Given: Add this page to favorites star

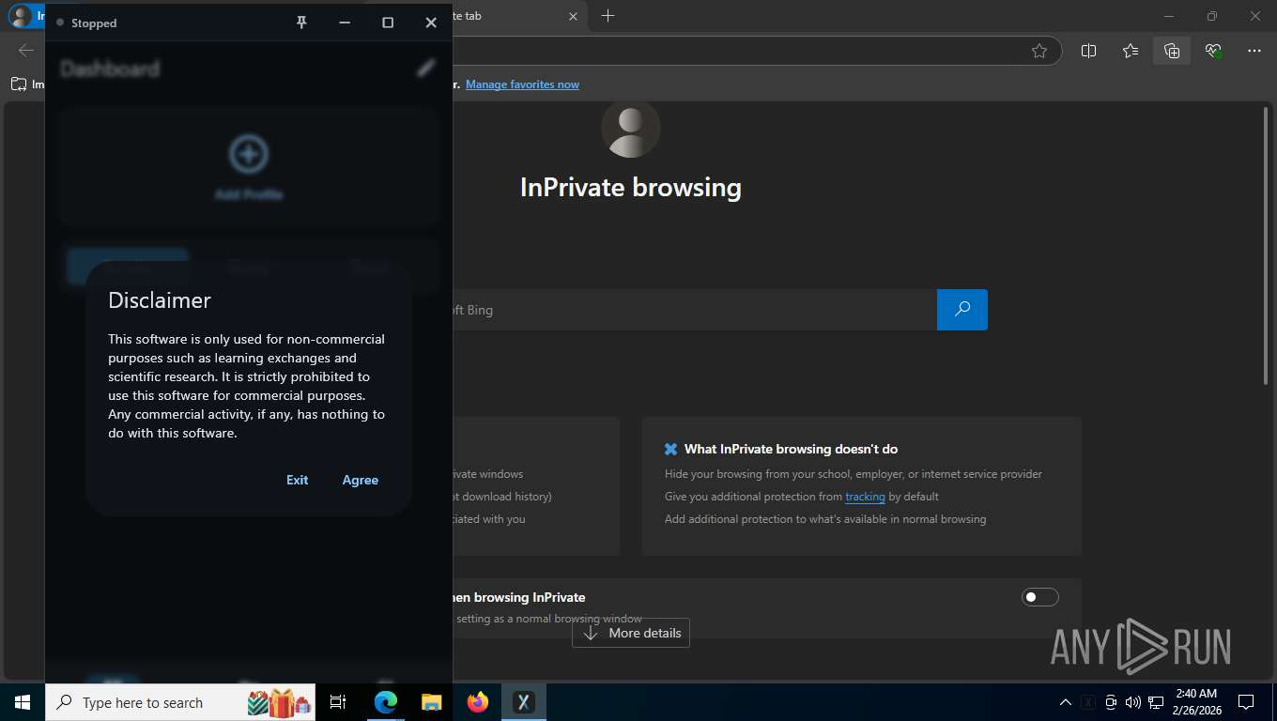Looking at the screenshot, I should coord(1039,51).
